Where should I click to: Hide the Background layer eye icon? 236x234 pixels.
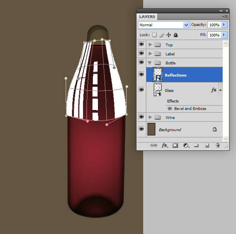tap(141, 129)
